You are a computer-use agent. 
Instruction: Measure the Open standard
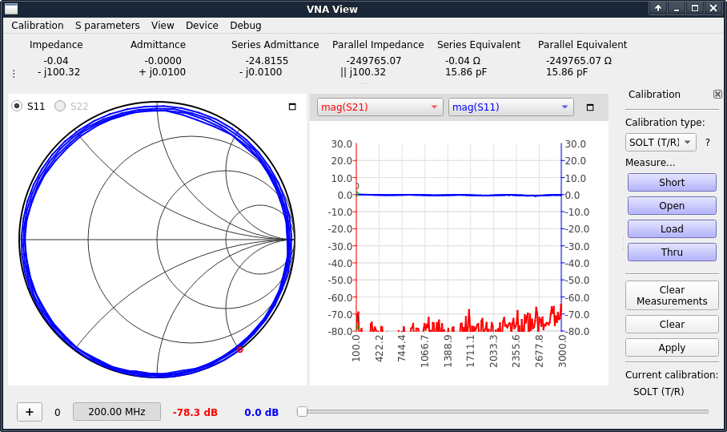pos(672,205)
